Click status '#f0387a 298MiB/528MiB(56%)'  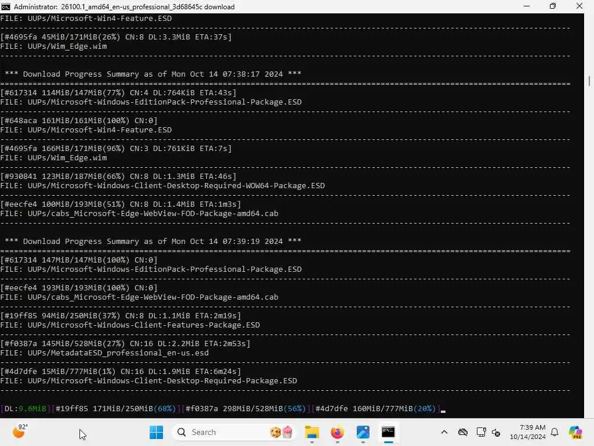[x=245, y=408]
